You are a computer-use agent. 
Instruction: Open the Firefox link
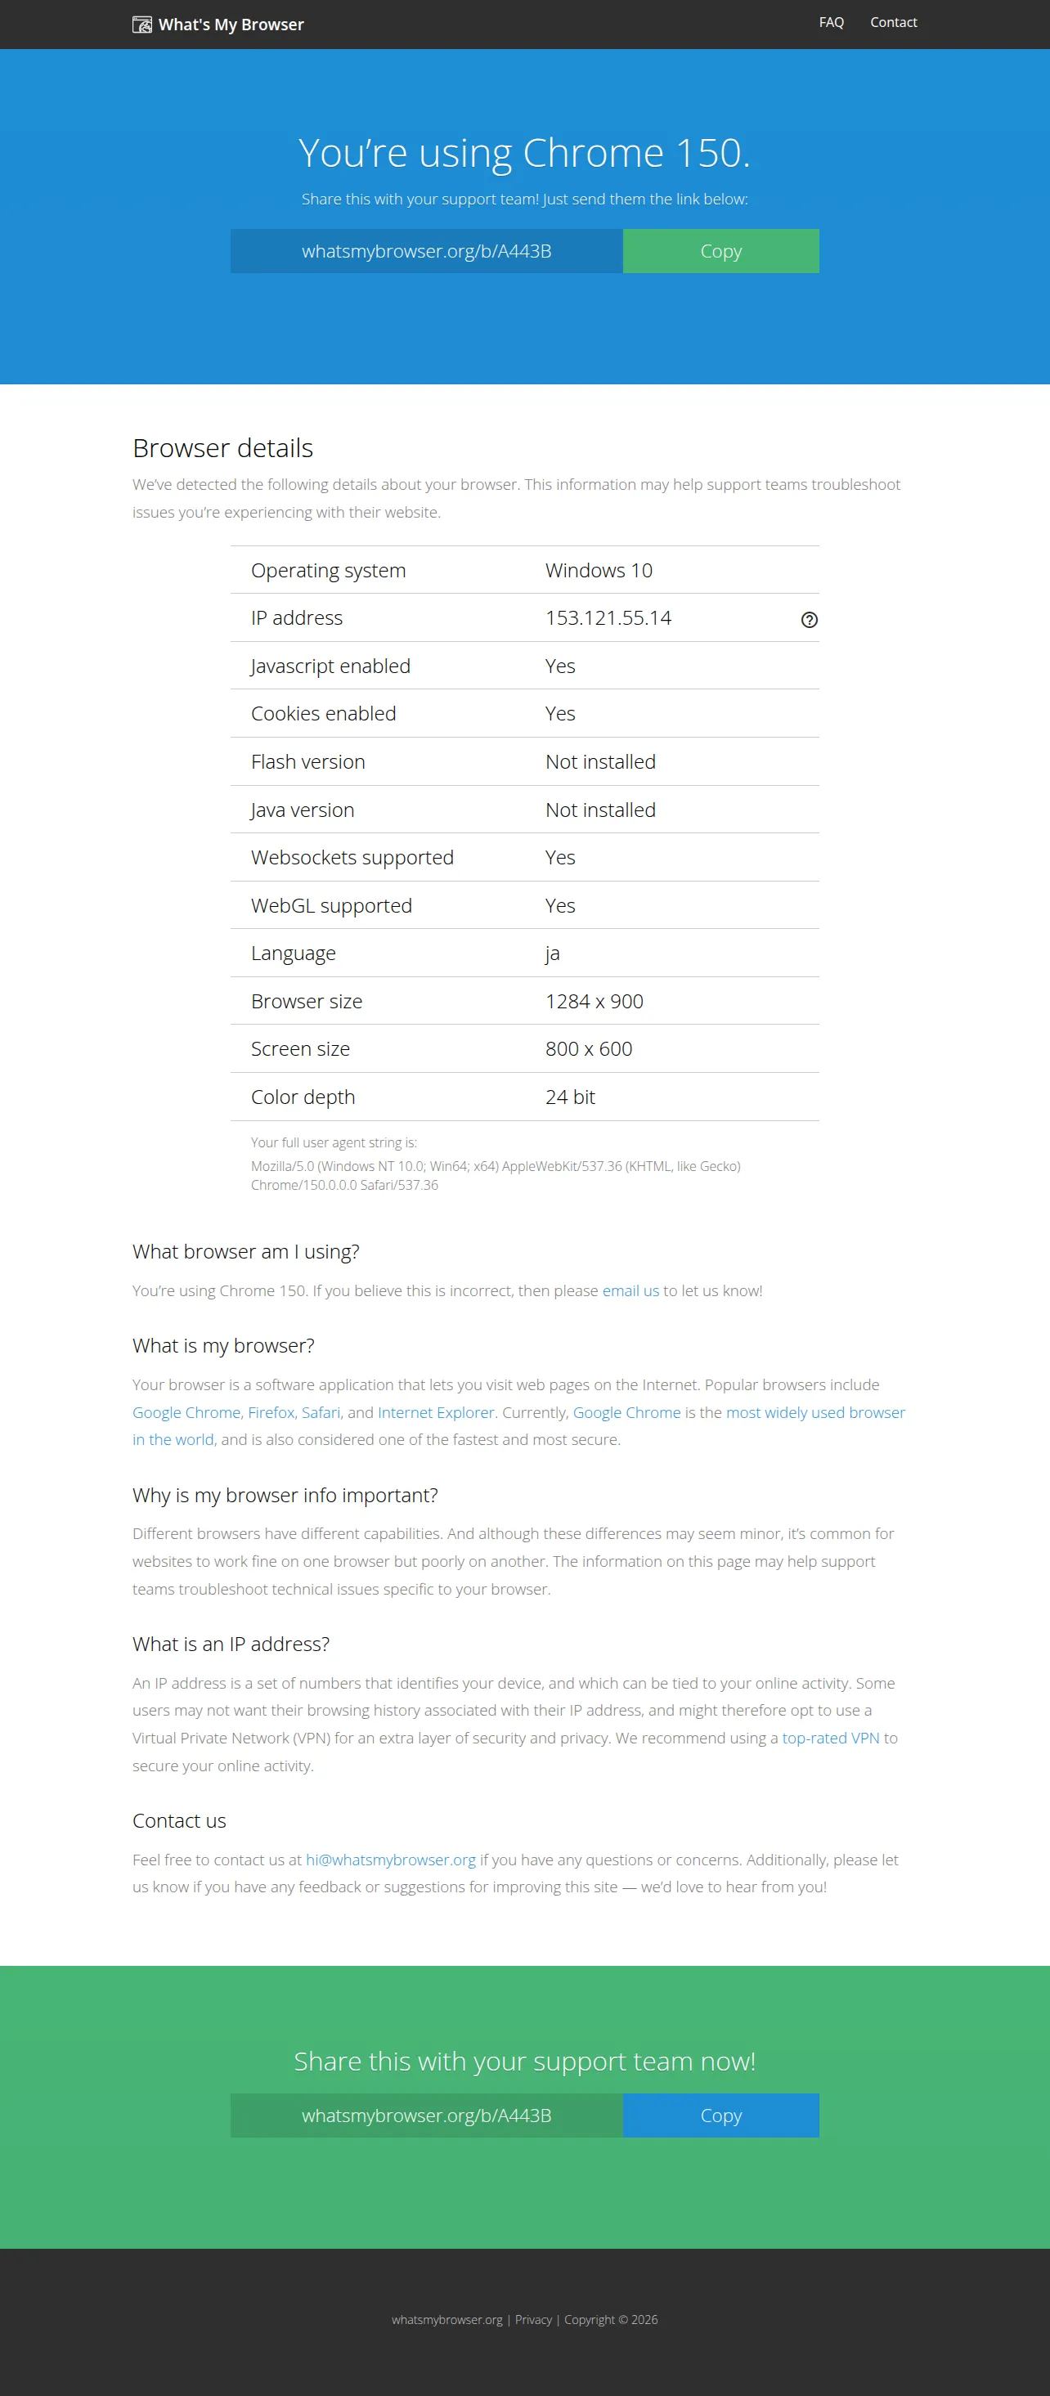pos(271,1412)
